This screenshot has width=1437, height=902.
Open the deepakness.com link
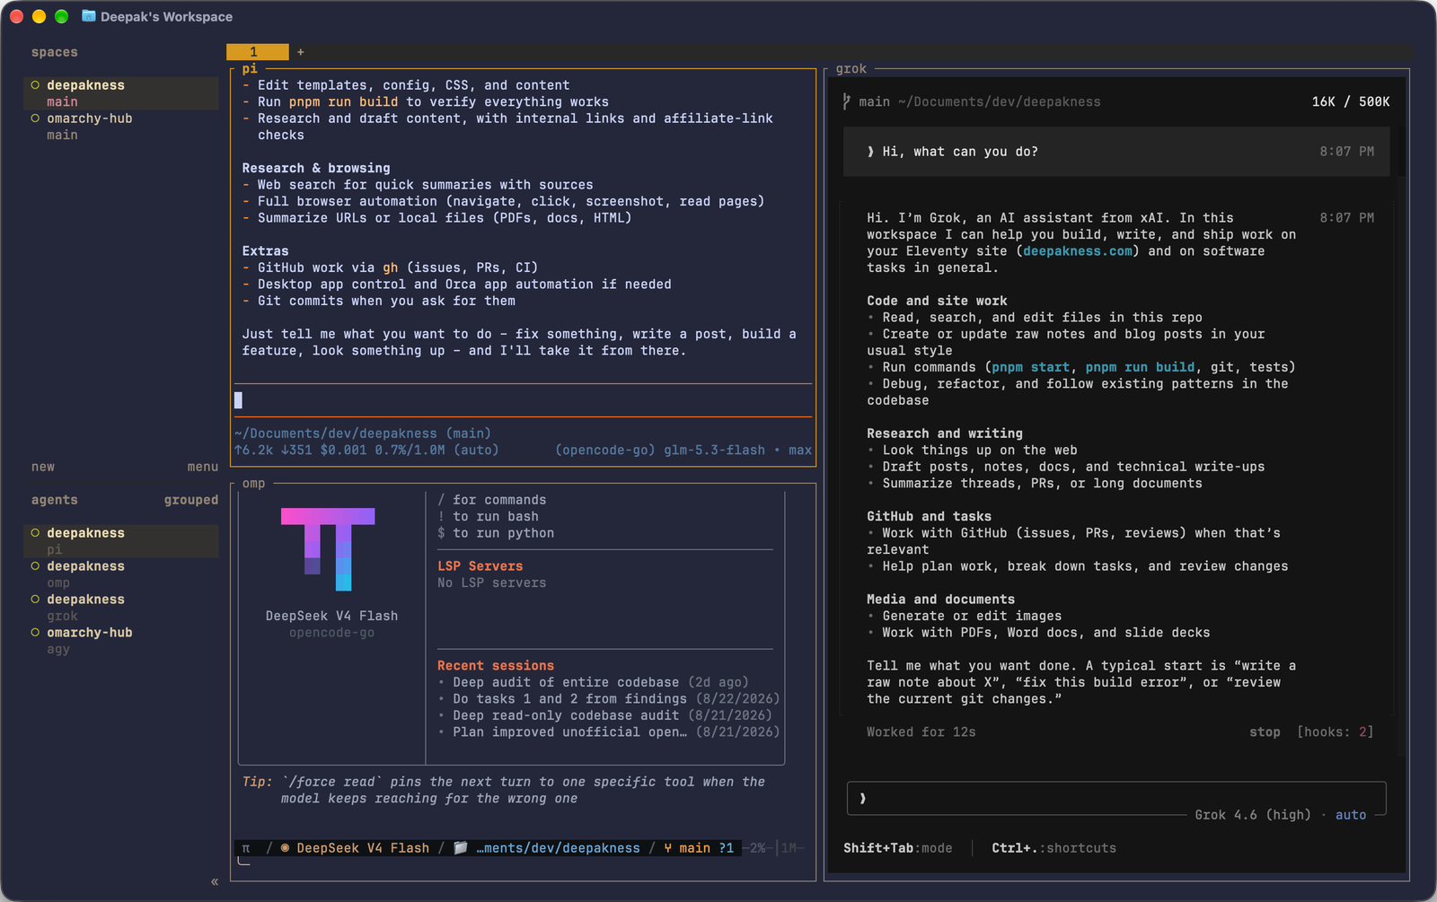point(1078,251)
